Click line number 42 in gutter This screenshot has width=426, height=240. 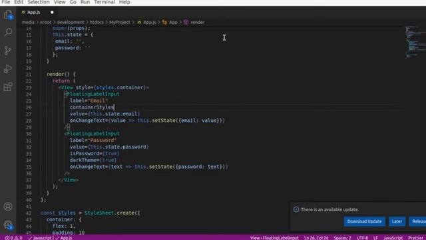[x=29, y=213]
